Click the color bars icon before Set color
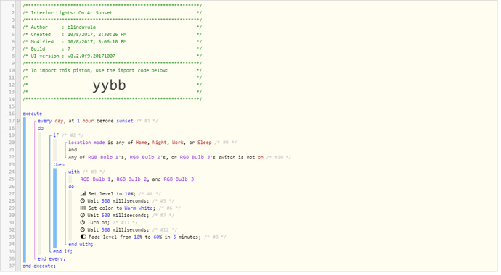Image resolution: width=501 pixels, height=275 pixels. pyautogui.click(x=83, y=208)
